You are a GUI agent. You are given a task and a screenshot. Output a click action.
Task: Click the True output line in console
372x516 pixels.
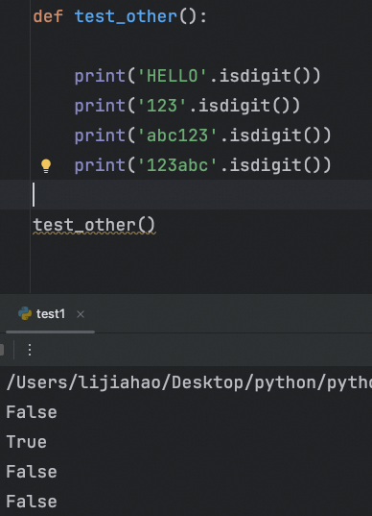(27, 442)
